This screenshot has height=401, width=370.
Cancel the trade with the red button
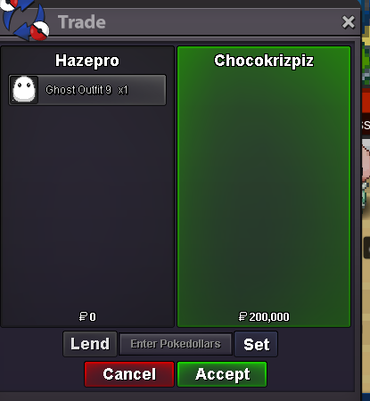pos(129,374)
